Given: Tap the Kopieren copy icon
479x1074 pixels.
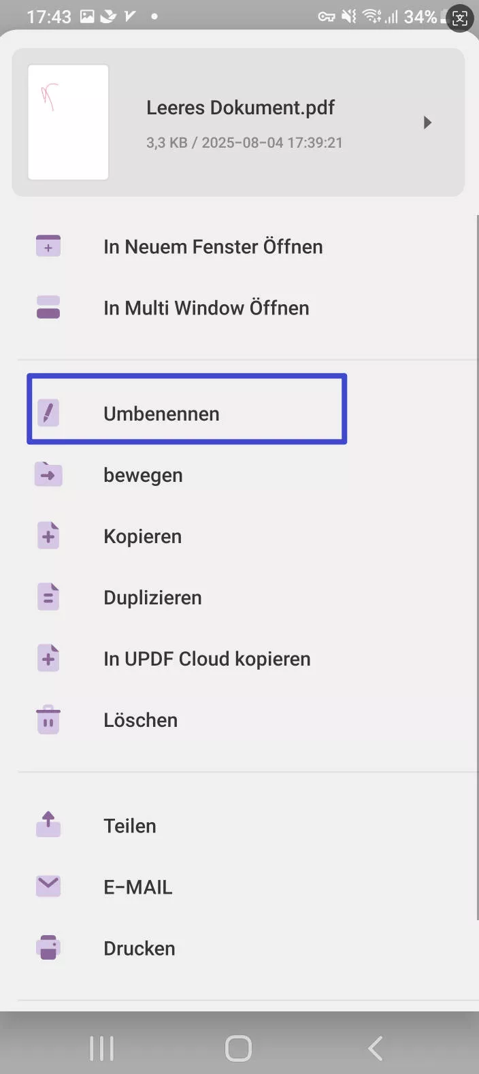Looking at the screenshot, I should click(x=48, y=536).
